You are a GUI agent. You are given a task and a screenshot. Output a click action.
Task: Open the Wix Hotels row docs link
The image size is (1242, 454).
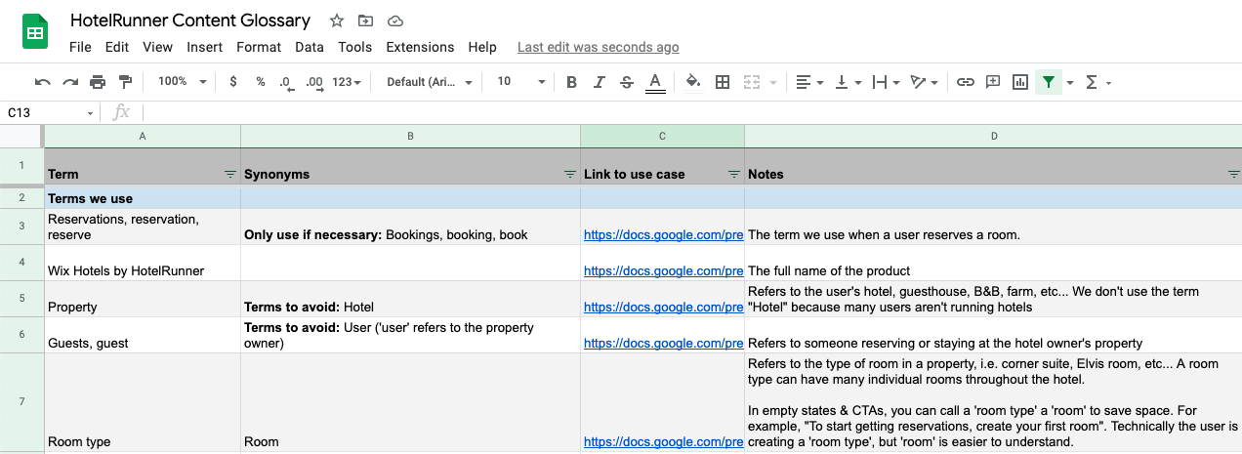[663, 270]
